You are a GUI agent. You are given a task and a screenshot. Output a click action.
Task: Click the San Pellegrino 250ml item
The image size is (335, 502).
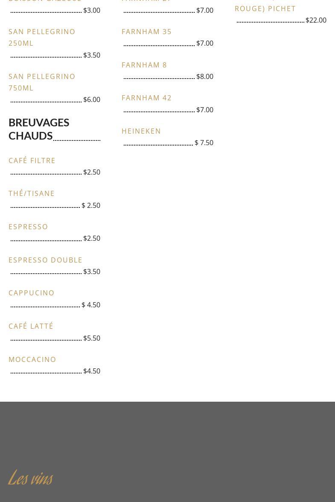[x=42, y=37]
